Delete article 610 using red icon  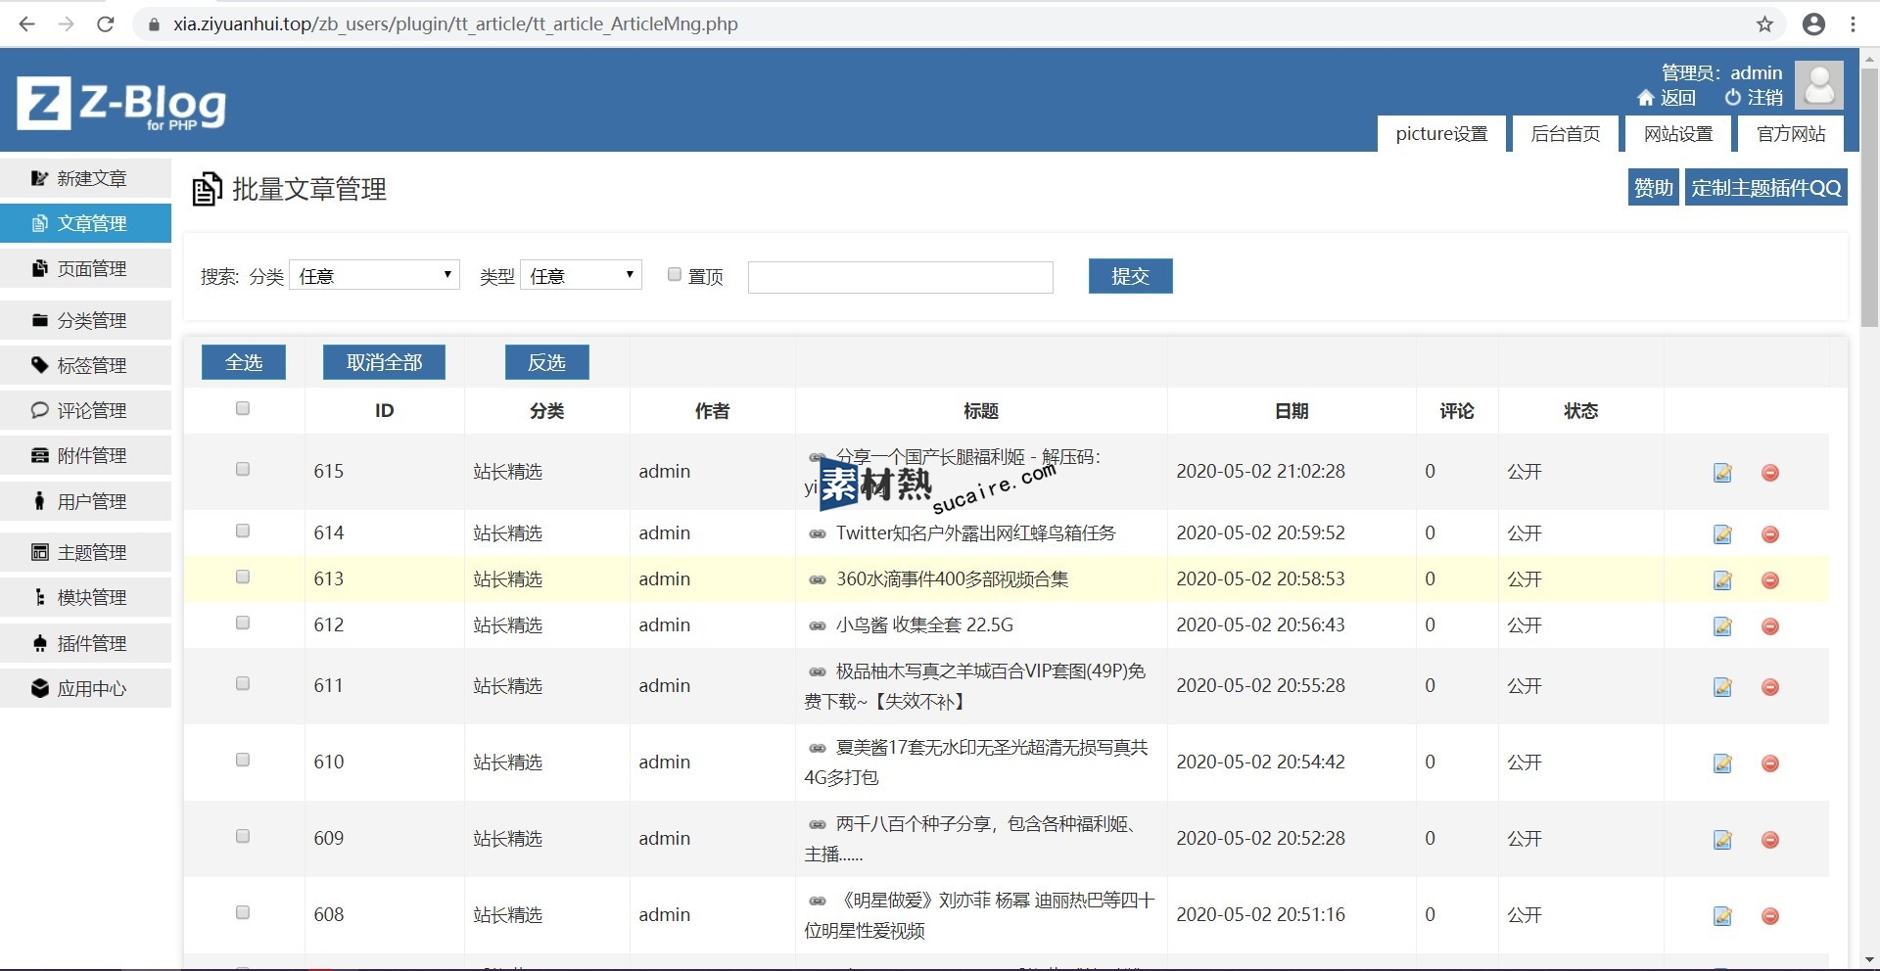click(1769, 763)
